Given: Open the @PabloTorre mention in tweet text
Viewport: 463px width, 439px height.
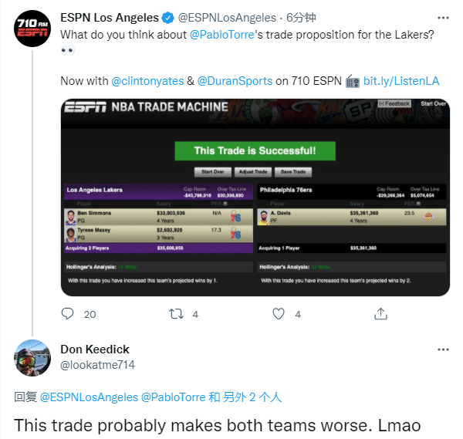Looking at the screenshot, I should [221, 35].
